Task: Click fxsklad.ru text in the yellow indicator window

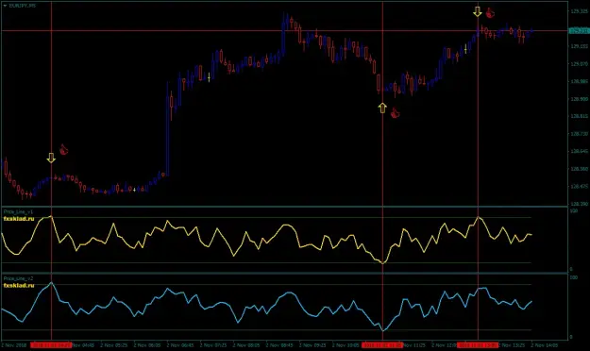Action: pos(19,219)
